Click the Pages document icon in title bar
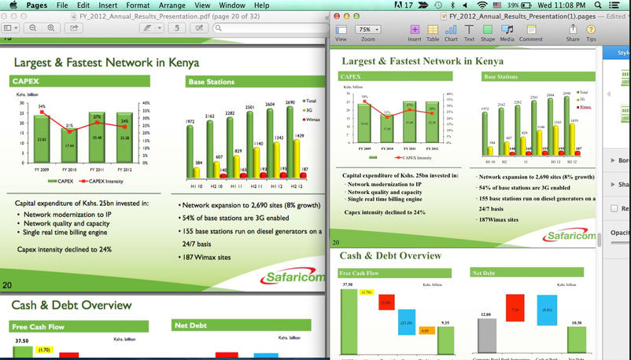Viewport: 631px width, 360px height. click(444, 17)
